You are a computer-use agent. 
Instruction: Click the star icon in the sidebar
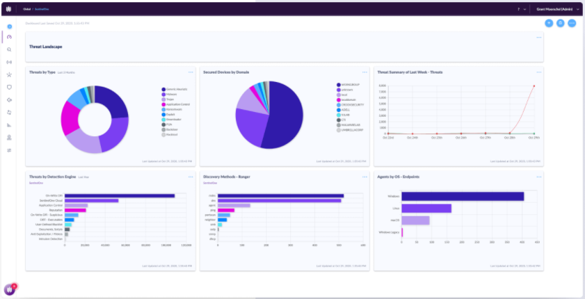10,74
